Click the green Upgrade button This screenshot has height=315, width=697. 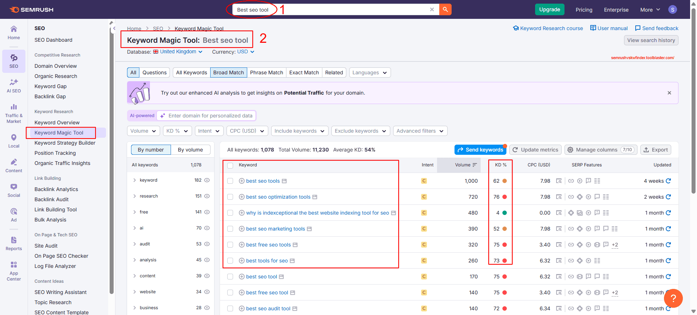(549, 9)
